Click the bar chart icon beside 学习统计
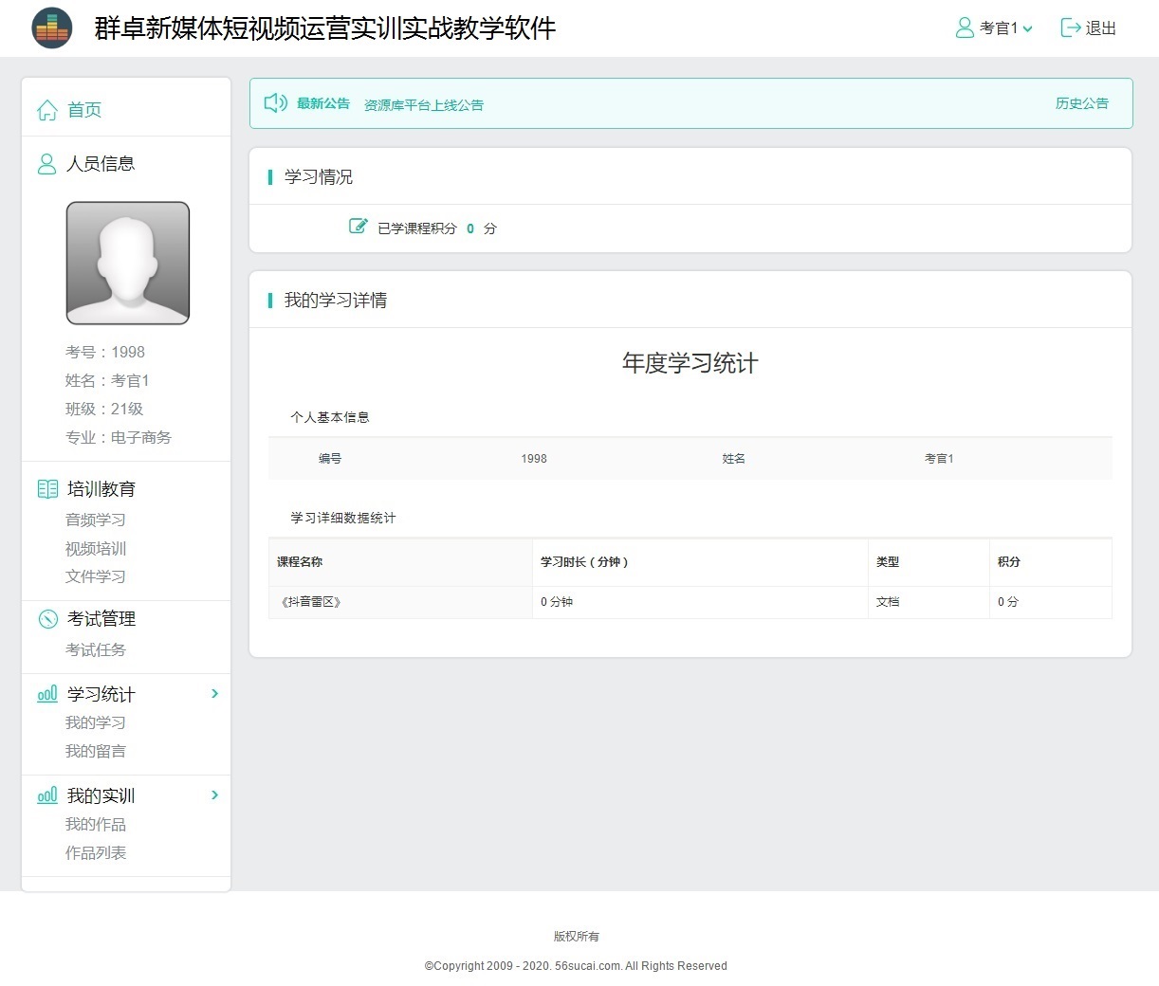 [x=47, y=694]
